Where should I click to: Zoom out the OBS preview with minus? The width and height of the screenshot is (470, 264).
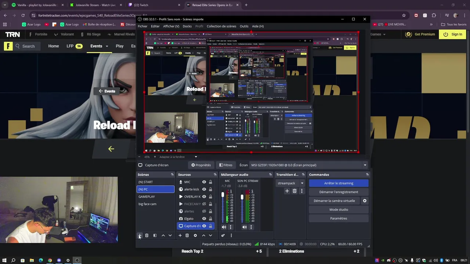pos(139,157)
